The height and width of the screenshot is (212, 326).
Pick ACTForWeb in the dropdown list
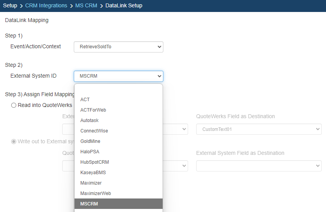(93, 110)
